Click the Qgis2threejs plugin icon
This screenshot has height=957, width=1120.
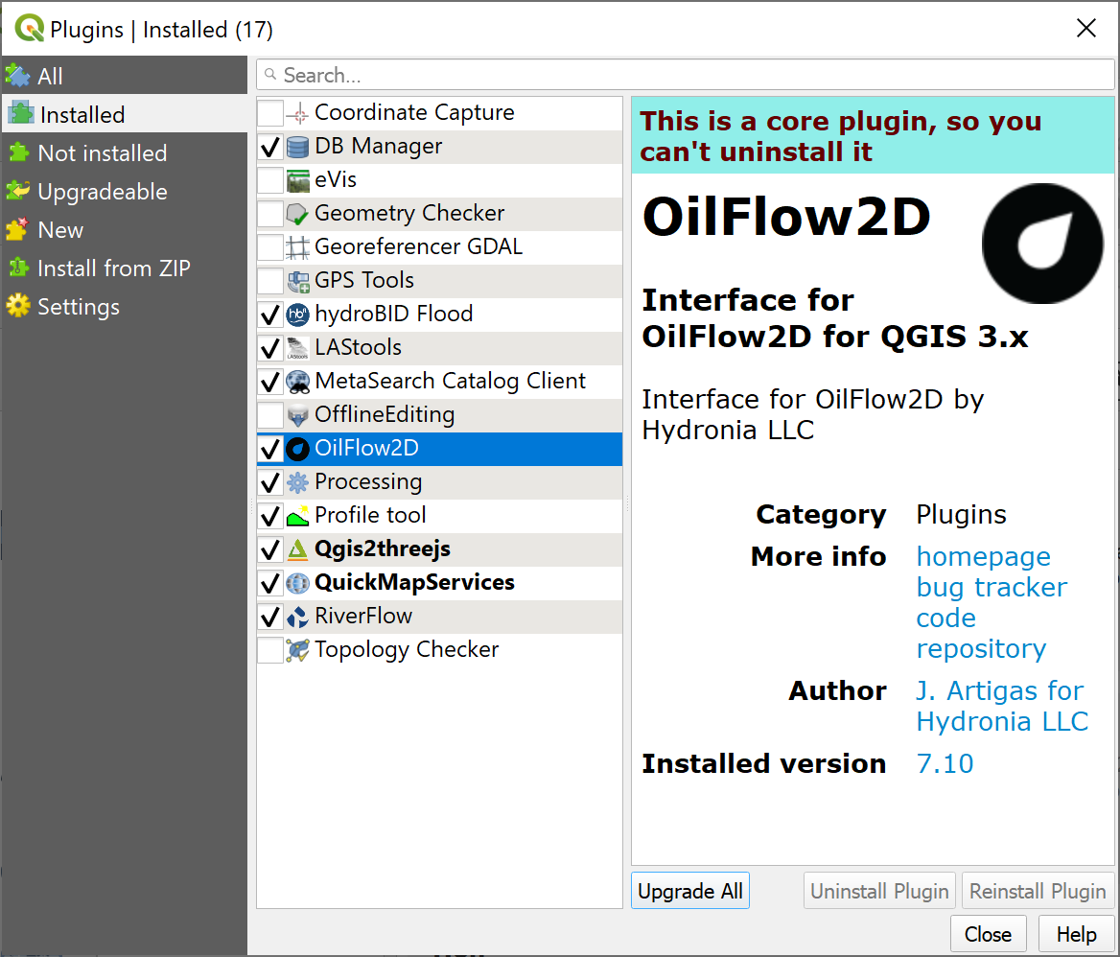pos(298,549)
